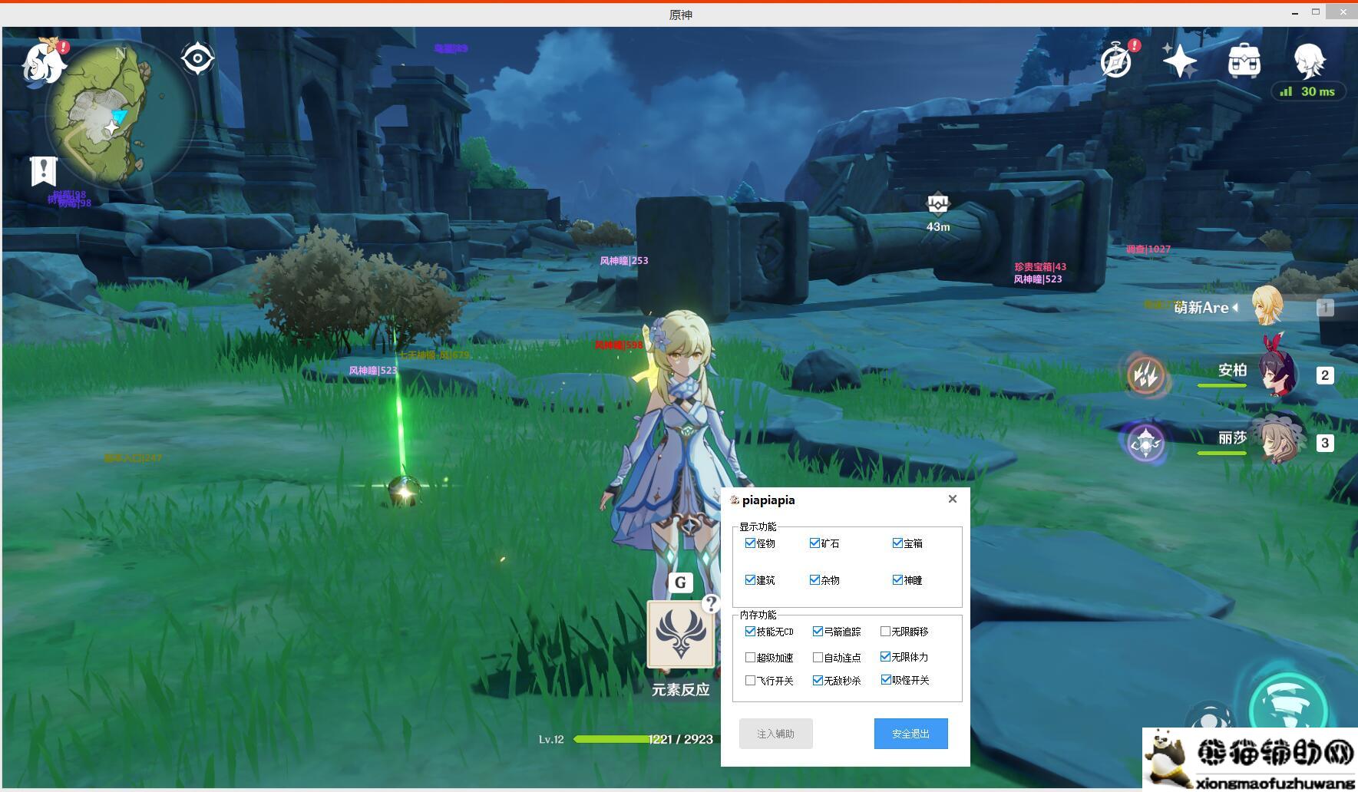Click the question mark on tutorial card
The image size is (1358, 792).
[x=711, y=604]
